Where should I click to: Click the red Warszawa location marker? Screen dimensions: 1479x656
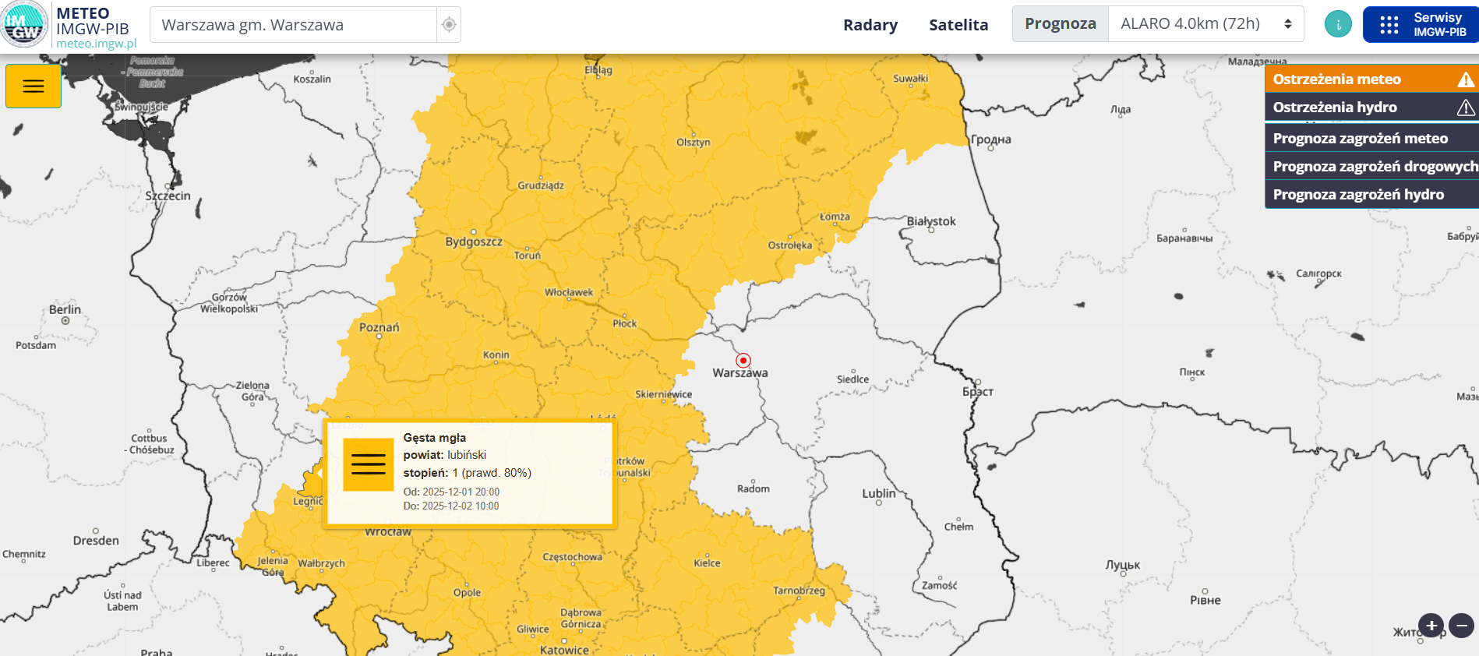(x=743, y=360)
